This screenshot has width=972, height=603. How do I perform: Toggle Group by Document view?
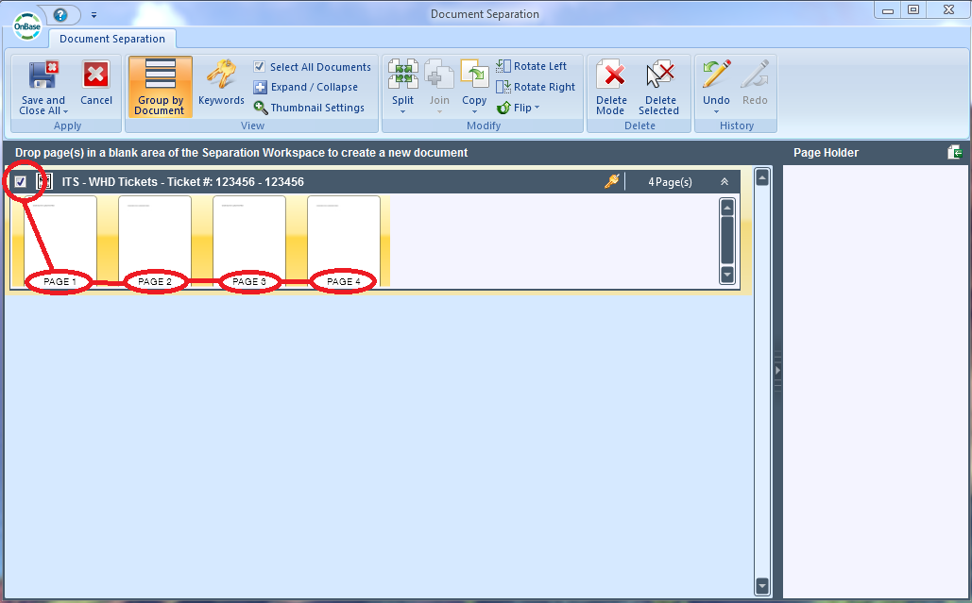[x=161, y=87]
